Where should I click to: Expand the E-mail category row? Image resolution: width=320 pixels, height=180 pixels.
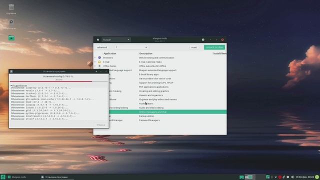(x=95, y=62)
